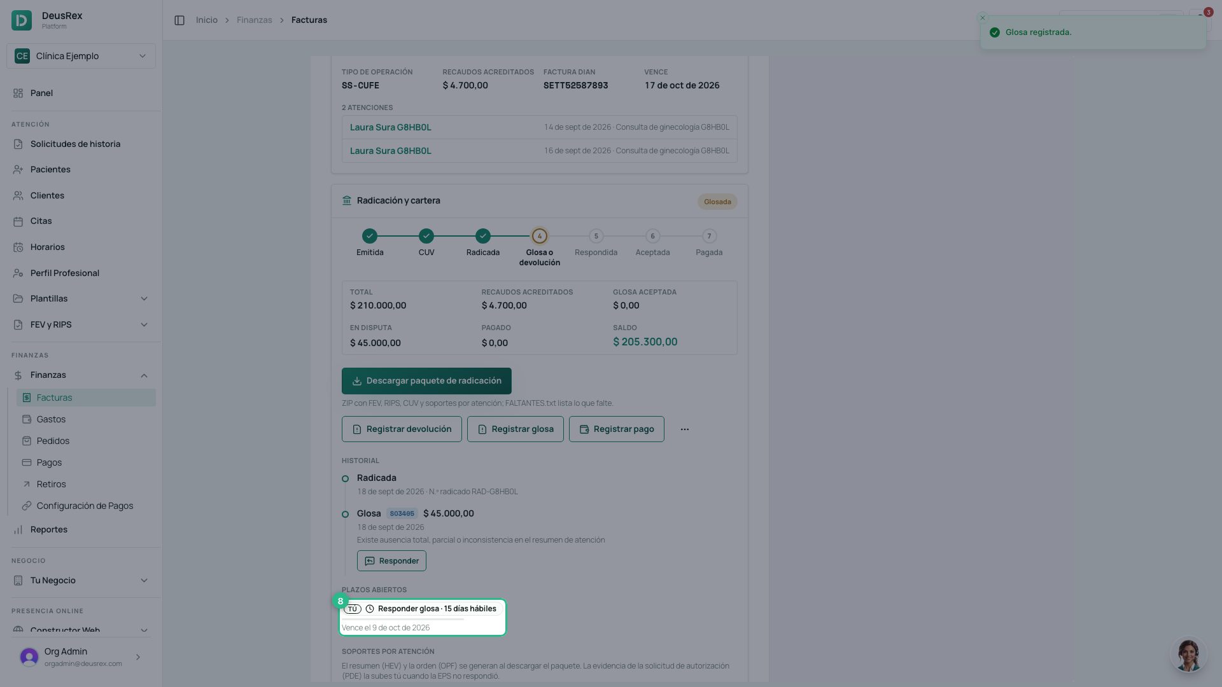Click step 4 Glosa o devolución marker

click(x=540, y=236)
